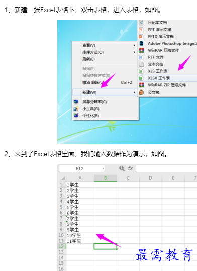Click the fx insert function icon
The image size is (197, 271).
pyautogui.click(x=130, y=168)
